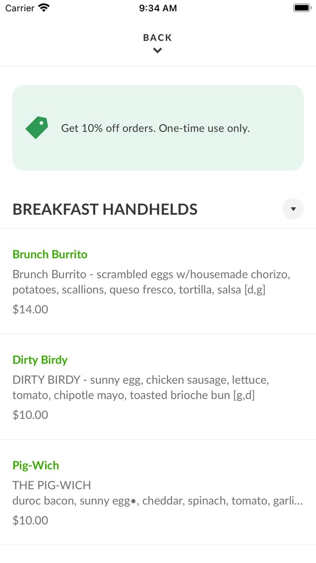
Task: Tap THE PIG-WICH description heading
Action: pos(52,485)
